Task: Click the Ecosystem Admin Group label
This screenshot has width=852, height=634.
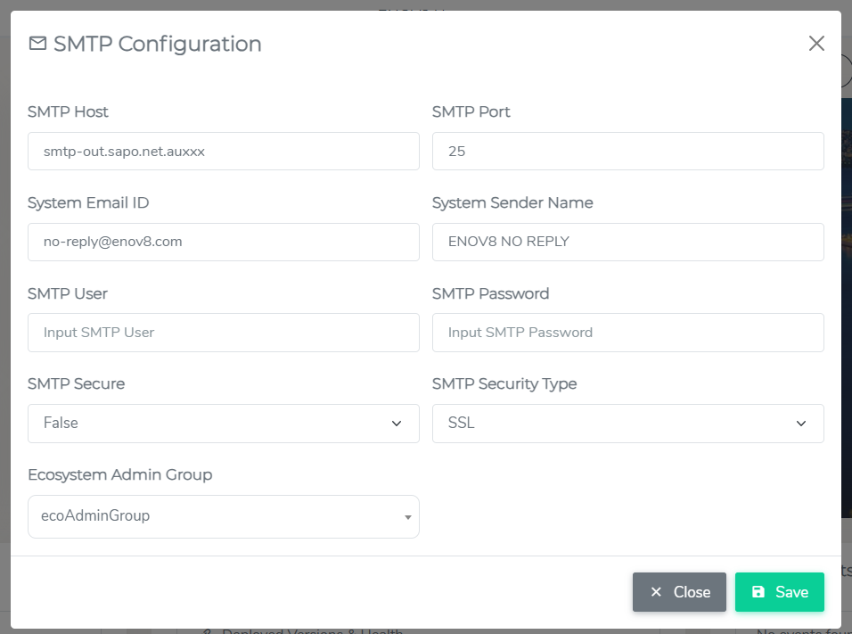Action: coord(119,475)
